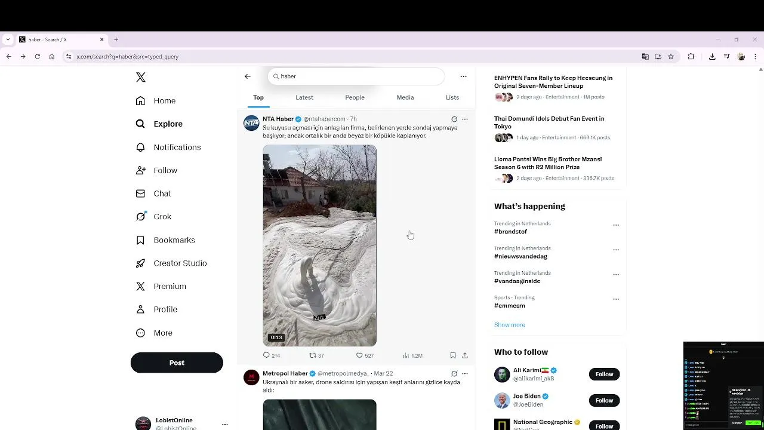
Task: Bookmark this page with the star icon
Action: point(671,57)
